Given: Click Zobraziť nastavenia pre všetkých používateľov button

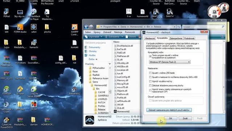Looking at the screenshot, I should [169, 110].
